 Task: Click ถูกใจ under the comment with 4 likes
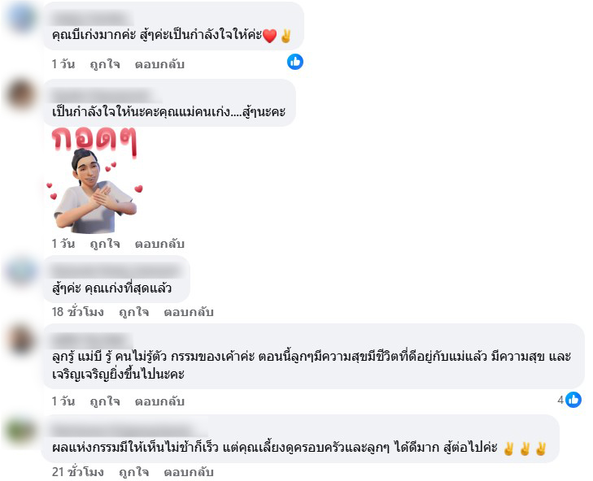[x=105, y=401]
